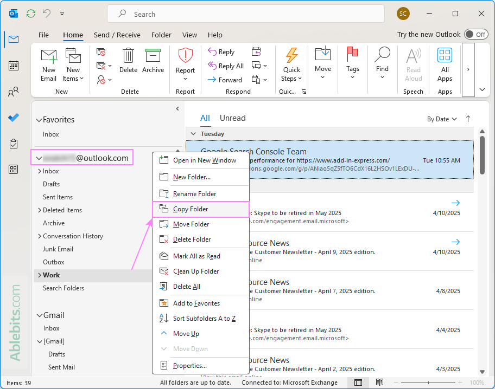
Task: Open the New Items dropdown
Action: [x=73, y=74]
